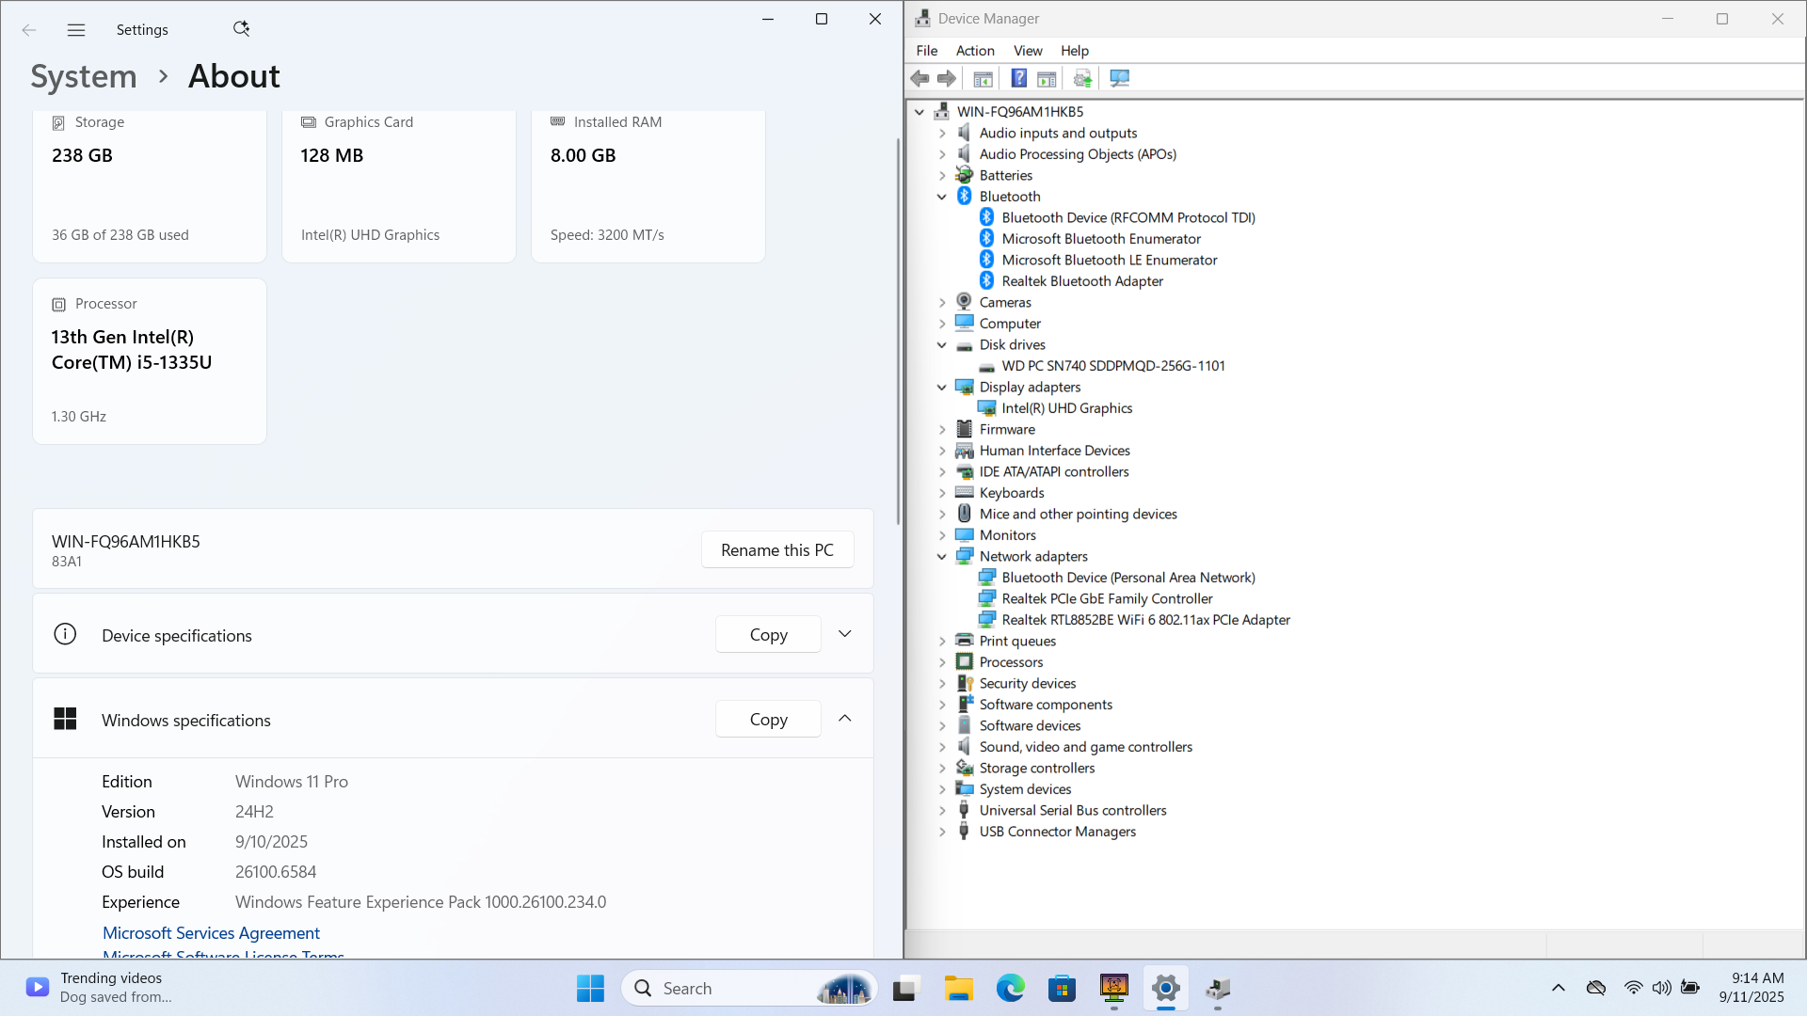This screenshot has width=1807, height=1016.
Task: Click Scan for hardware changes toolbar icon
Action: pos(1119,79)
